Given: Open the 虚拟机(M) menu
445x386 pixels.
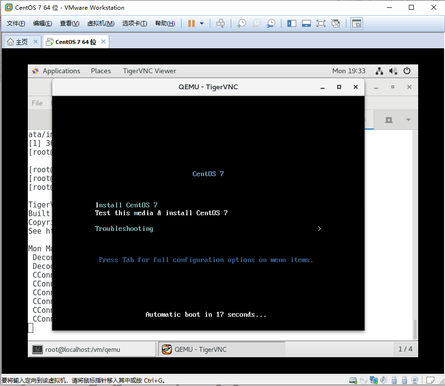Looking at the screenshot, I should click(101, 23).
